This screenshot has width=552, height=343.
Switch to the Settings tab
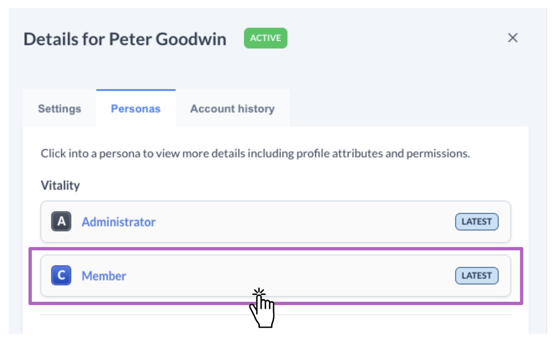pyautogui.click(x=59, y=109)
